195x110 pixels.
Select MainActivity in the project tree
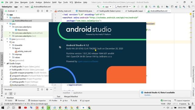coord(23,30)
